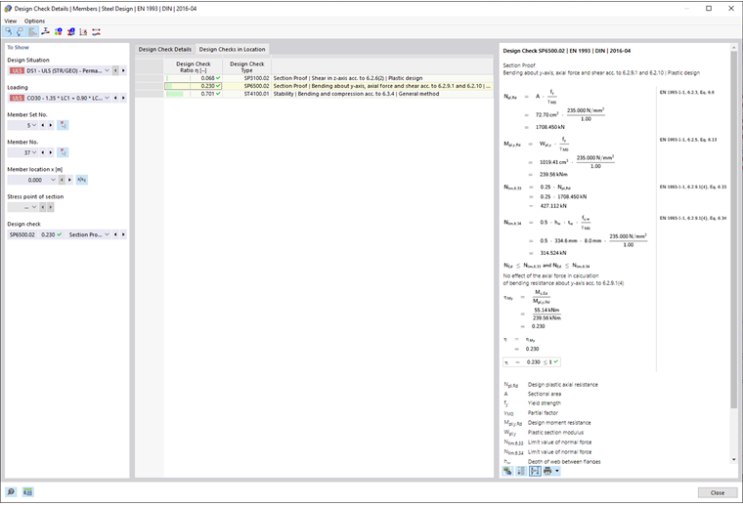Click the printer icon below formula panel
Screen dimensions: 743x505
547,471
